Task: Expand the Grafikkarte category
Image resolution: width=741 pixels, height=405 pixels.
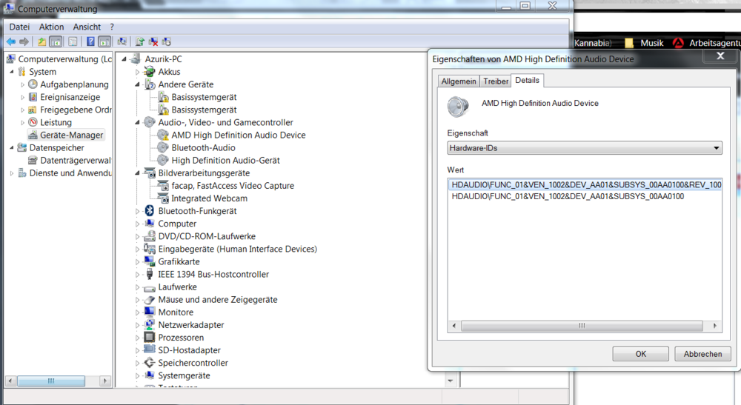Action: point(138,261)
